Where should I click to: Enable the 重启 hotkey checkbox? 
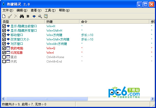pos(4,57)
